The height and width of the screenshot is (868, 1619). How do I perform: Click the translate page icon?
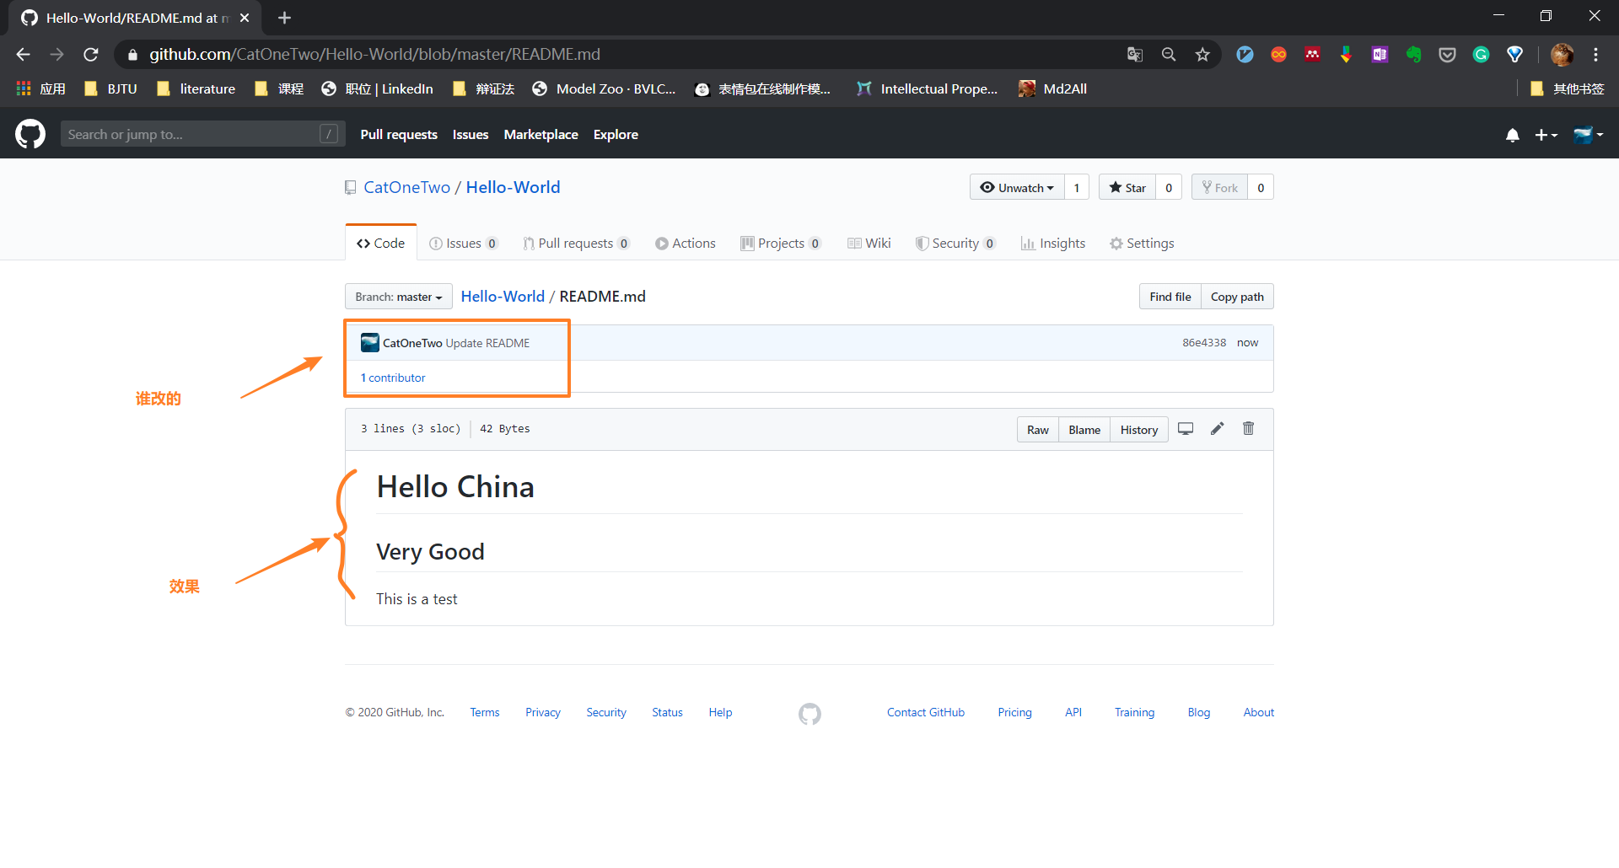pos(1135,55)
